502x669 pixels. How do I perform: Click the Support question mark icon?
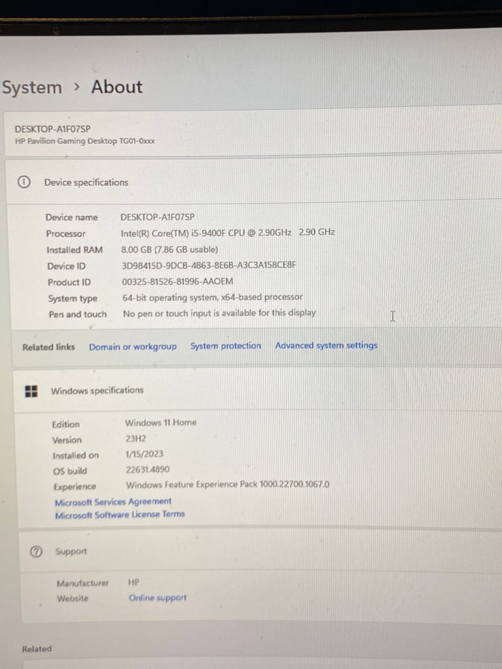coord(36,551)
